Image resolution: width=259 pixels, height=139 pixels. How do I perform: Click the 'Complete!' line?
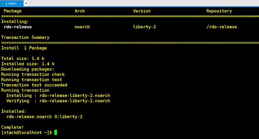click(x=12, y=127)
